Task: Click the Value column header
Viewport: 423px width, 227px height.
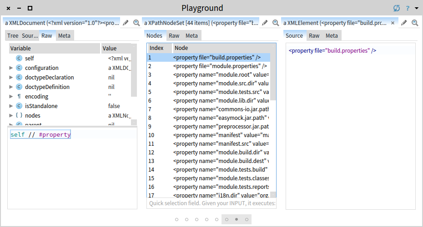Action: click(116, 49)
